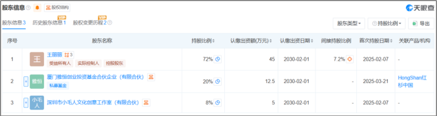Select the 股东信息 3 tab
The width and height of the screenshot is (437, 116).
tap(14, 22)
